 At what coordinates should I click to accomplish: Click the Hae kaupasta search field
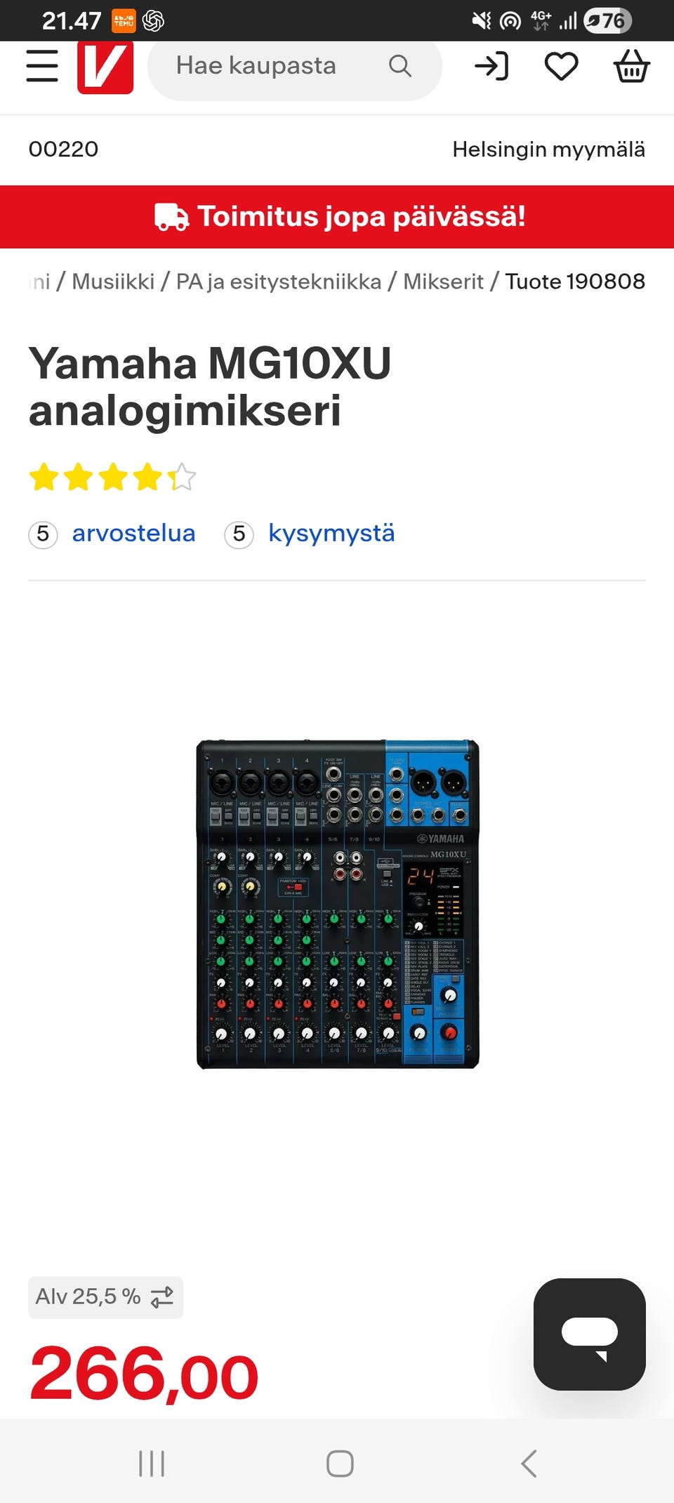point(295,66)
